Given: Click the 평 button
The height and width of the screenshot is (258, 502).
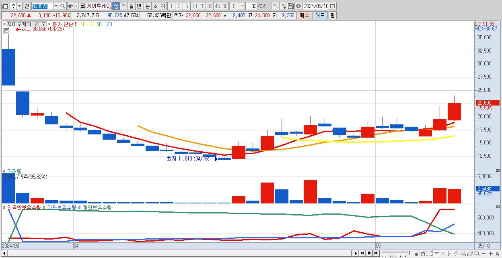Looking at the screenshot, I should [332, 15].
